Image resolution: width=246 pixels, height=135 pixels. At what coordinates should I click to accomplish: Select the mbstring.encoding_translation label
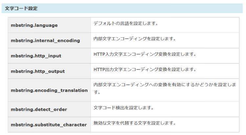pyautogui.click(x=49, y=90)
